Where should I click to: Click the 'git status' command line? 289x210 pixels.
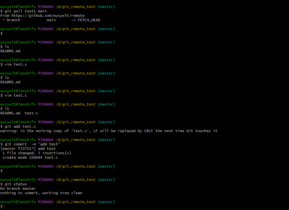(14, 184)
